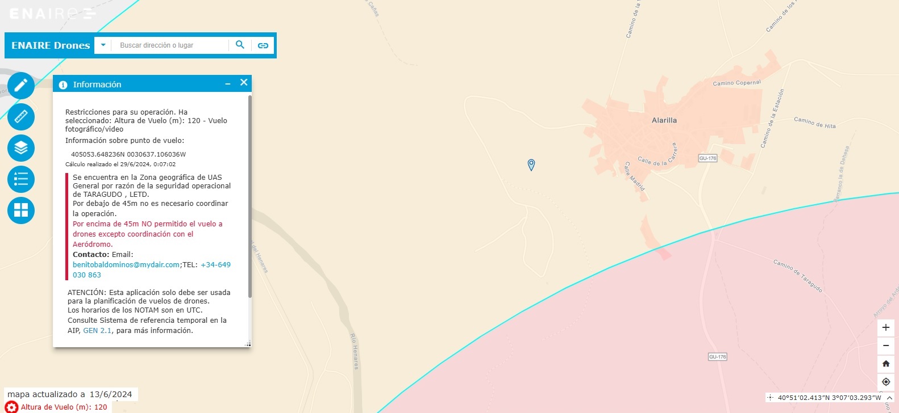
Task: Select the pencil draw tool
Action: (21, 86)
